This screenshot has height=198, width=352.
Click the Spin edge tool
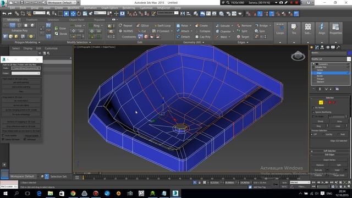click(x=260, y=31)
